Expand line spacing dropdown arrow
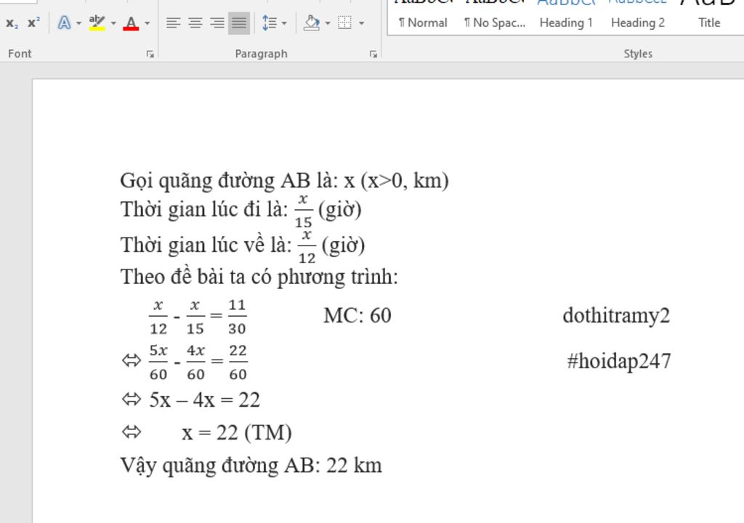Screen dimensions: 744x523 284,23
